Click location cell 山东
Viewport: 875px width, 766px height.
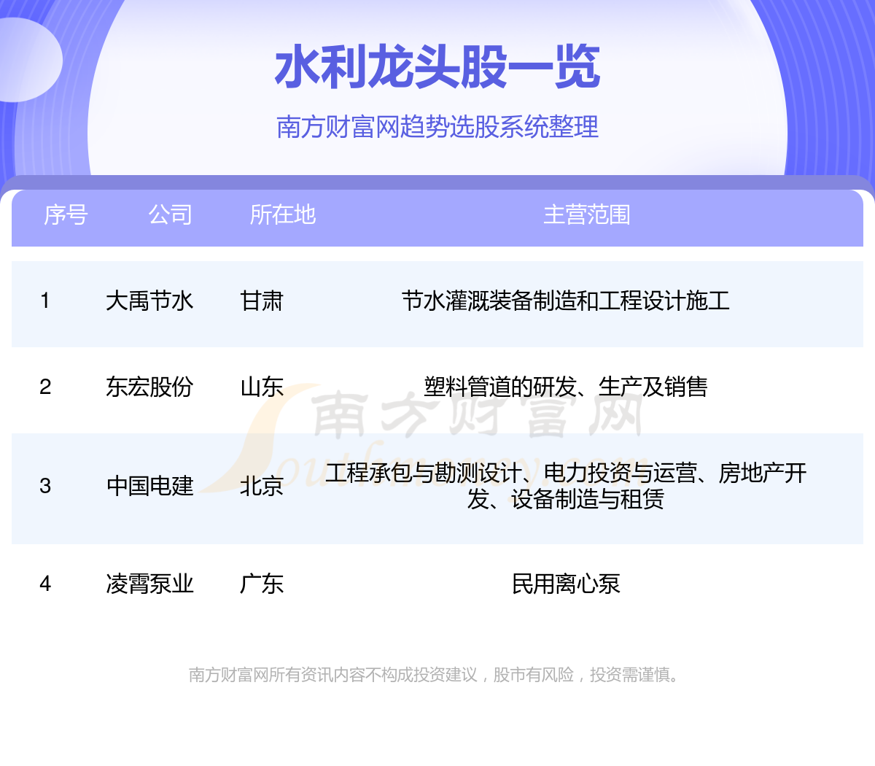pyautogui.click(x=262, y=387)
